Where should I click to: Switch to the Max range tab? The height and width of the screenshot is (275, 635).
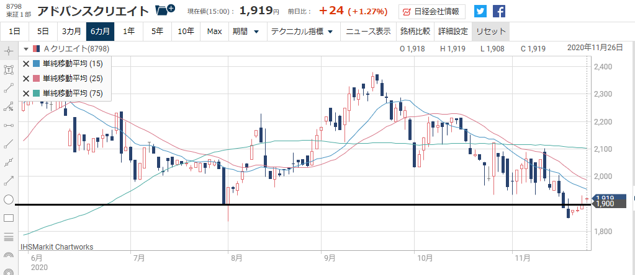(x=214, y=32)
